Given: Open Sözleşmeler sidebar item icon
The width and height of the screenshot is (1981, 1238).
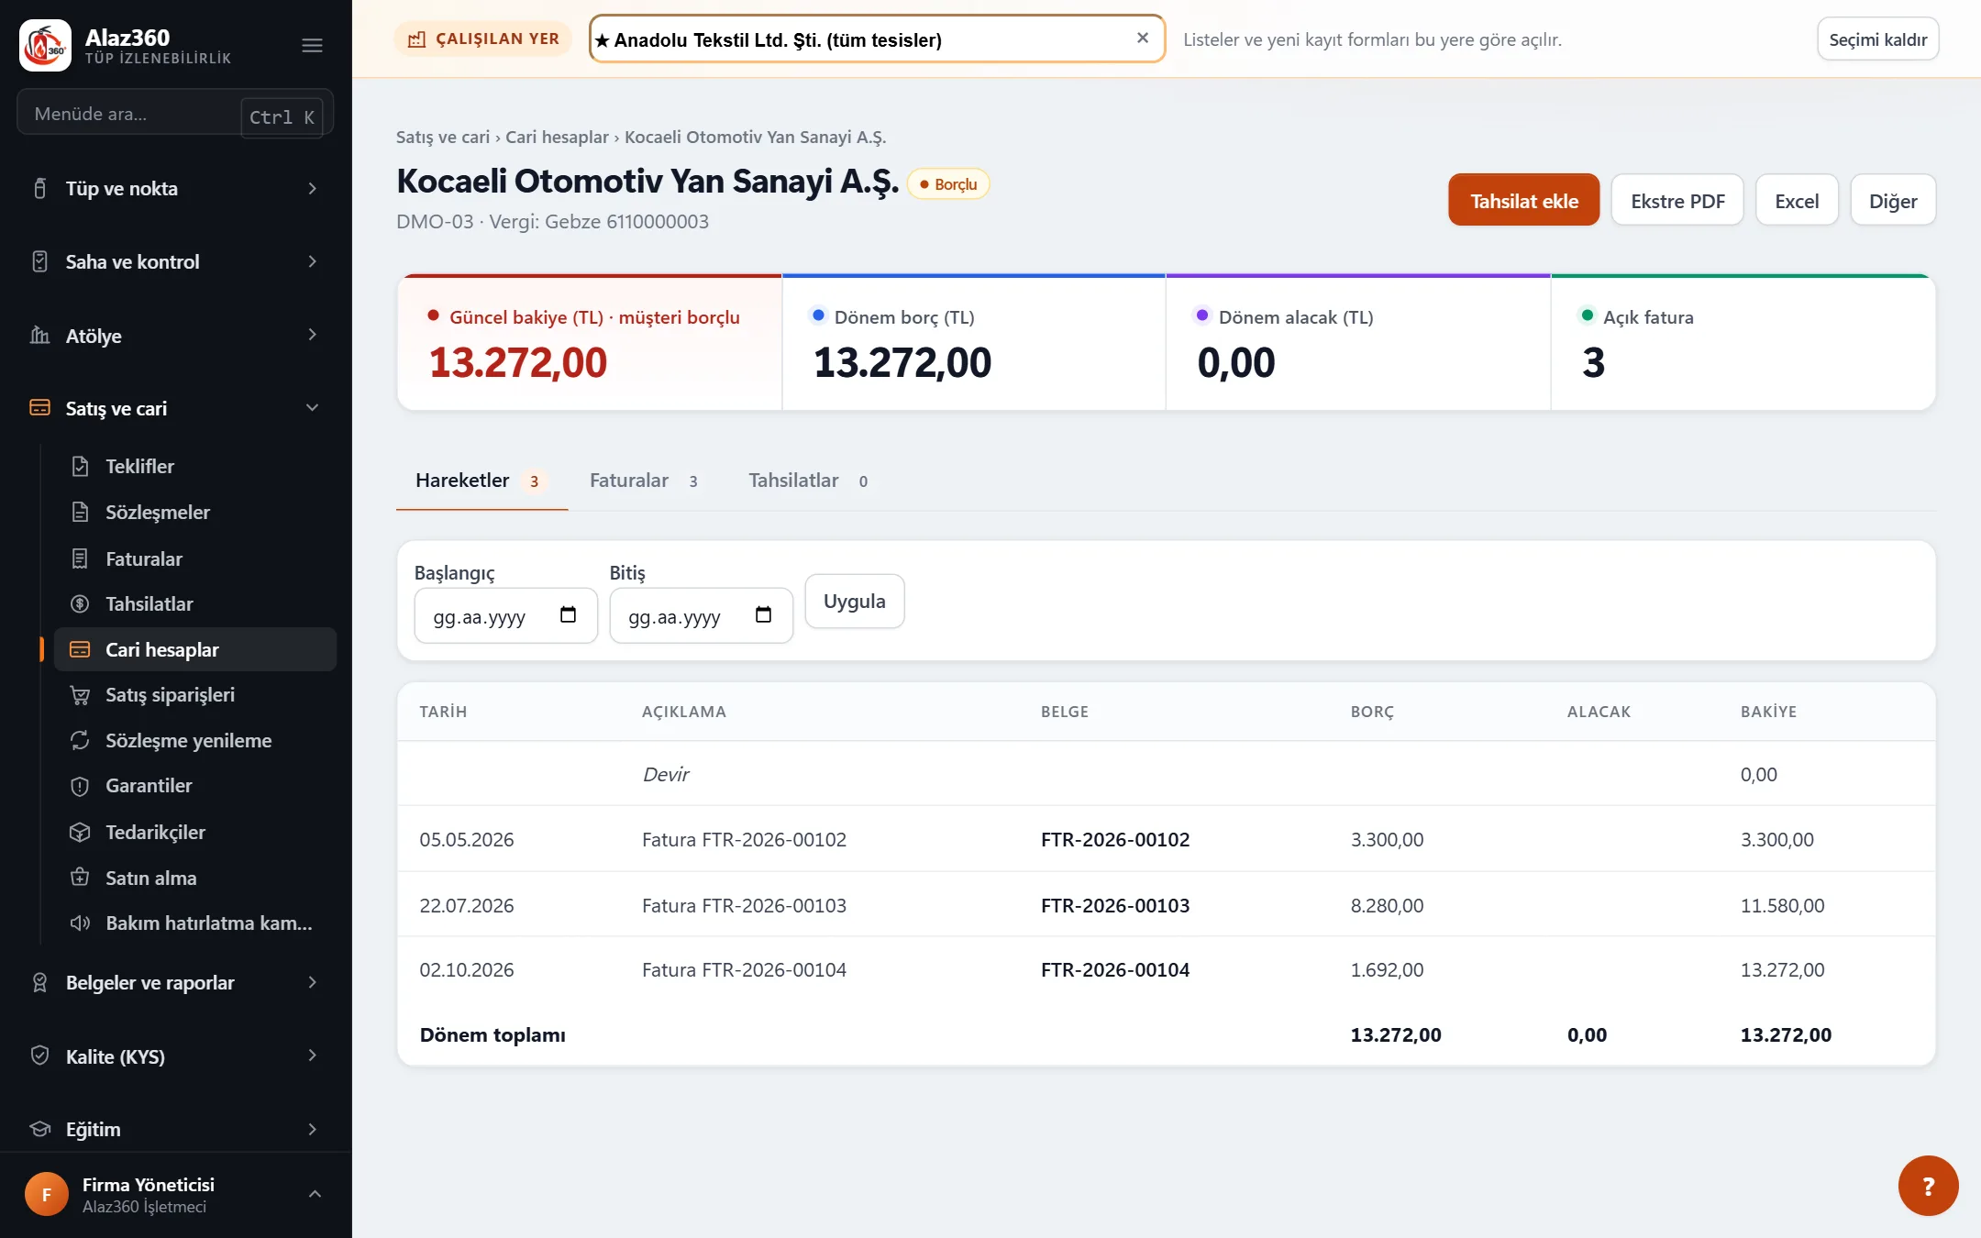Looking at the screenshot, I should tap(80, 512).
